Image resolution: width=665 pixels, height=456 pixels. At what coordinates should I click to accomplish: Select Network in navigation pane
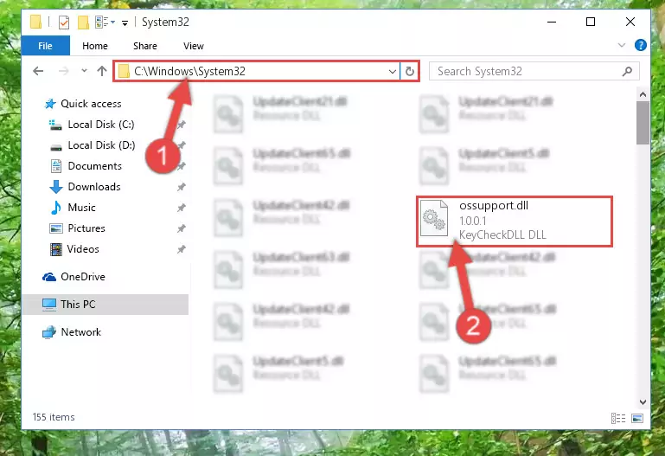[x=80, y=331]
